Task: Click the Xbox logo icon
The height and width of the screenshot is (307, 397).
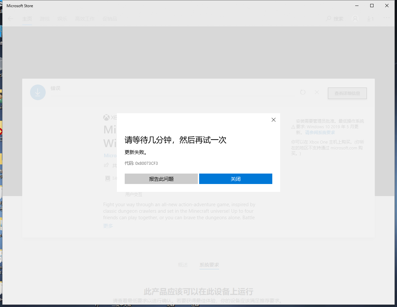Action: coord(106,117)
